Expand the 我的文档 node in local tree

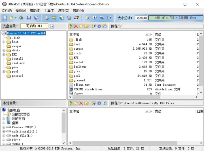point(4,119)
